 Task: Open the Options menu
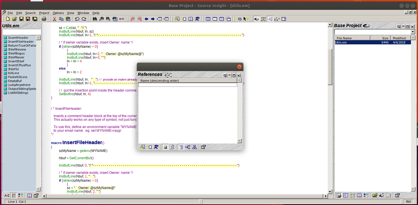[x=58, y=13]
